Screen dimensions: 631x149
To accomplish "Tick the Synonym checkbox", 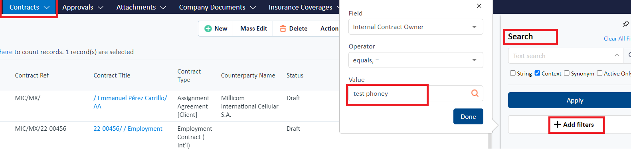I will pos(567,73).
